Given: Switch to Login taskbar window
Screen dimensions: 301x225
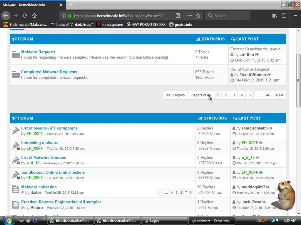Looking at the screenshot, I should point(164,221).
